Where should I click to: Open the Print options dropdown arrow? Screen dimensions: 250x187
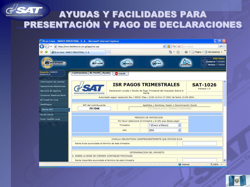pos(190,52)
